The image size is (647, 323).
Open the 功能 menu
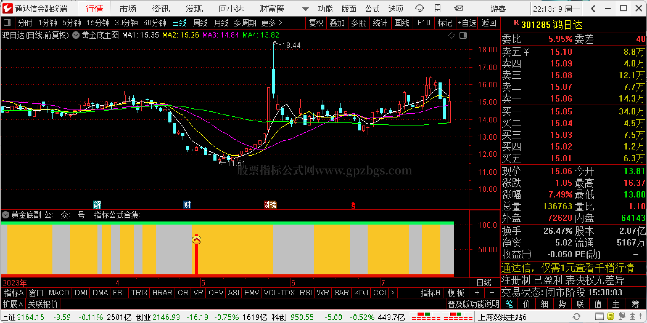click(325, 9)
